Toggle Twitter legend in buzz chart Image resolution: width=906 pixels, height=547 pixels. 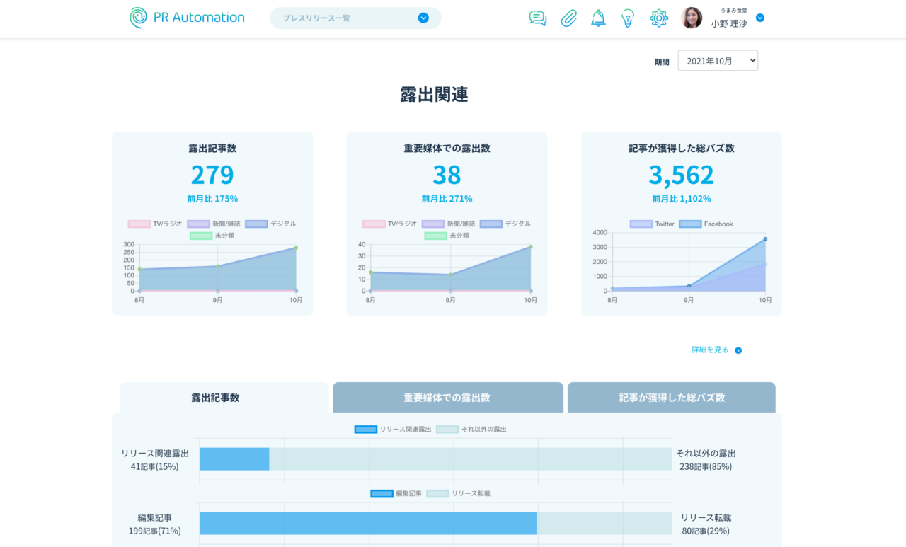pos(652,224)
